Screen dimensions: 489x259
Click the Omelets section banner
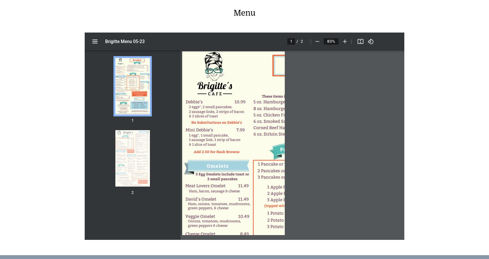pos(217,166)
